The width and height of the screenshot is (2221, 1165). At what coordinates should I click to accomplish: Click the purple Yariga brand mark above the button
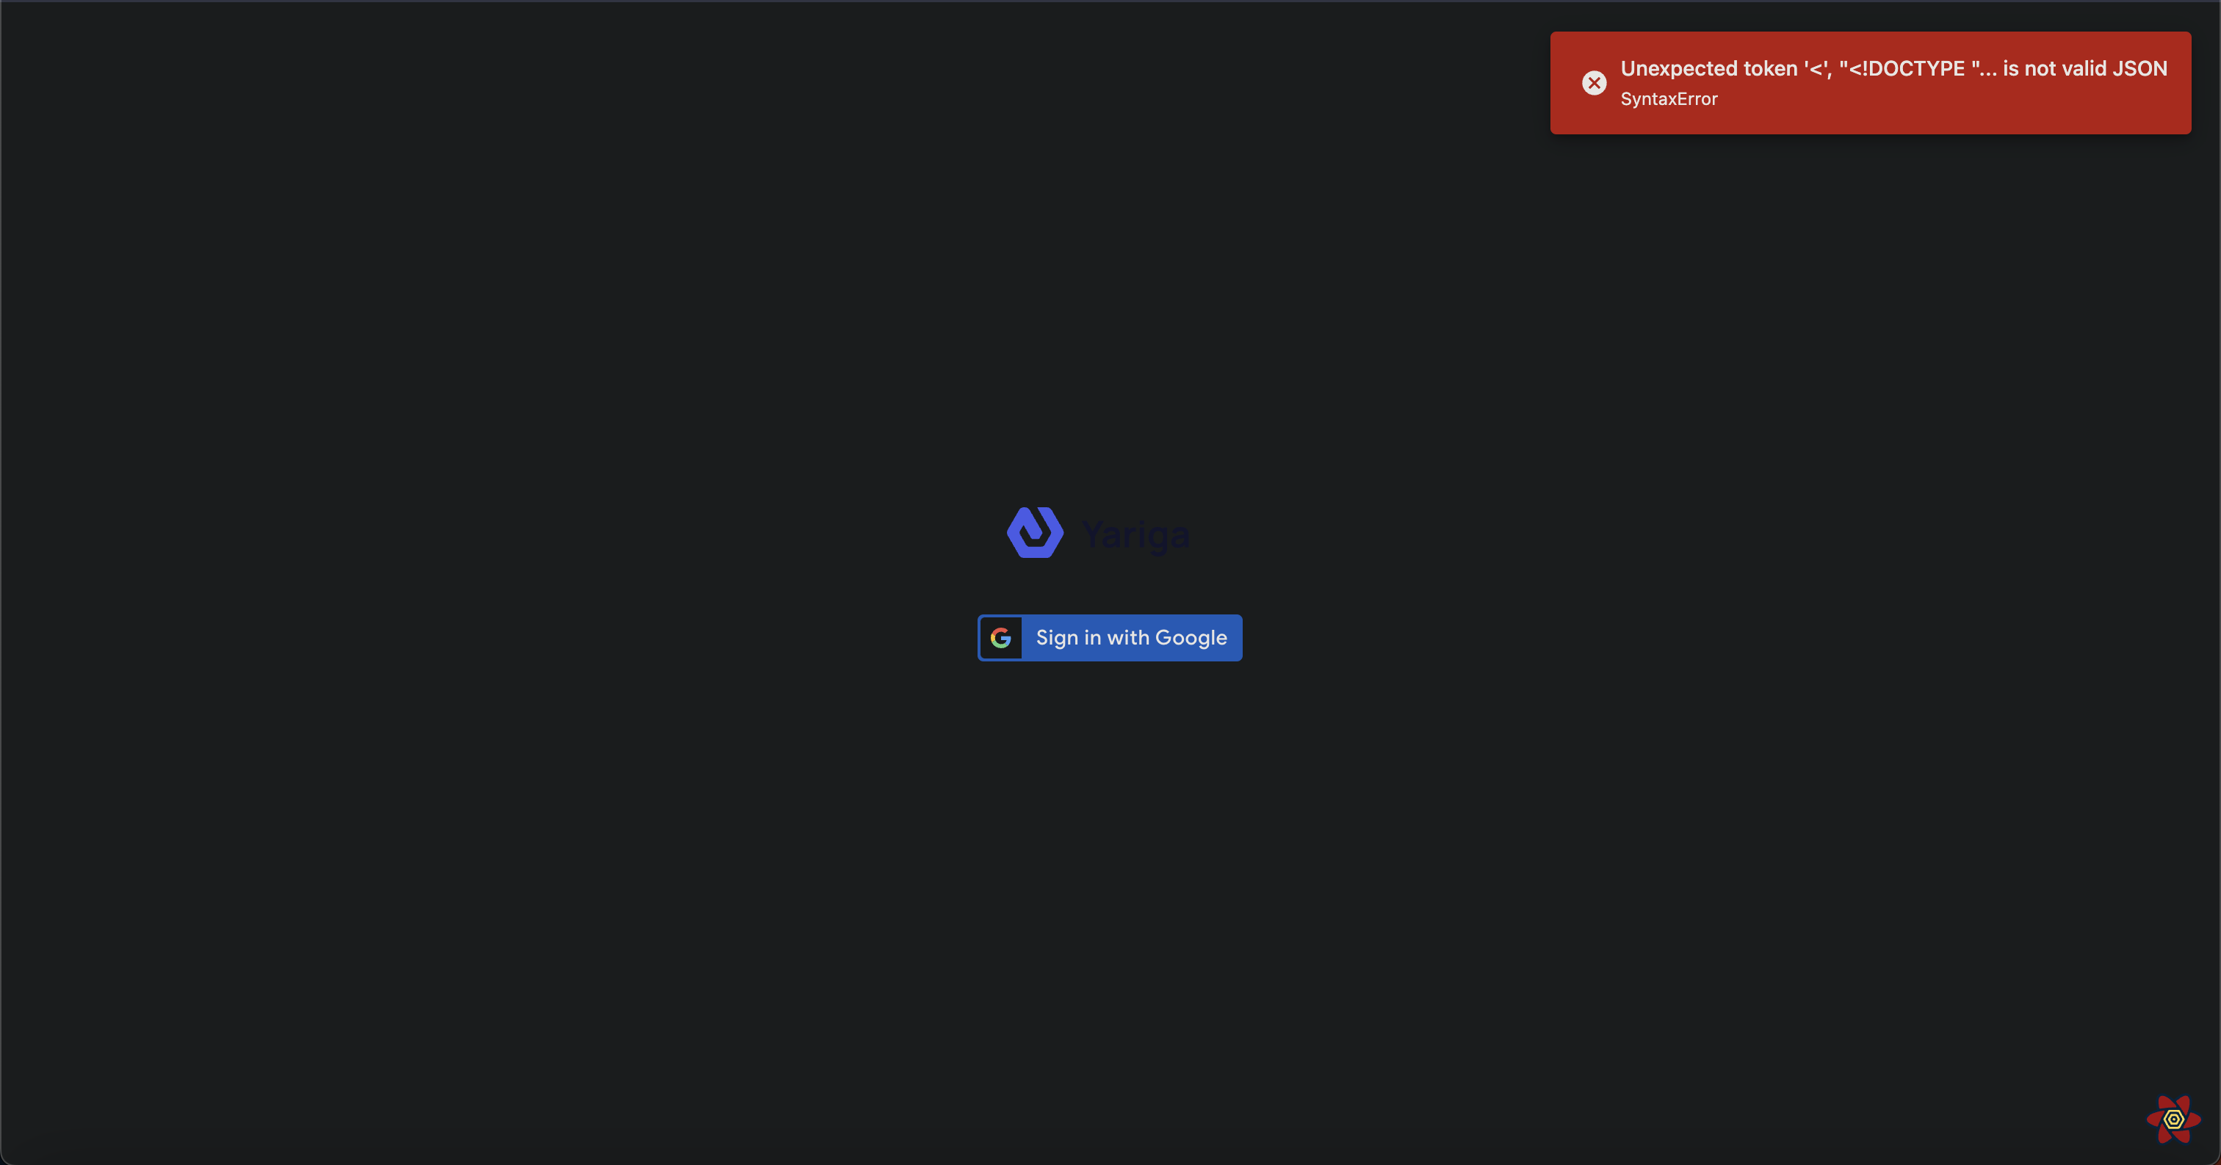pos(1036,532)
